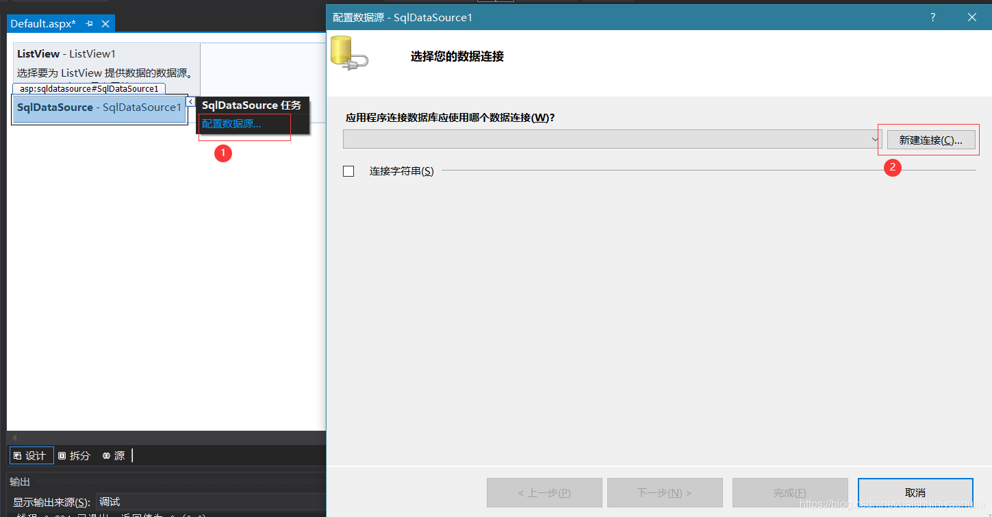This screenshot has height=517, width=992.
Task: Expand the 连接字符串(S) section
Action: pos(348,171)
